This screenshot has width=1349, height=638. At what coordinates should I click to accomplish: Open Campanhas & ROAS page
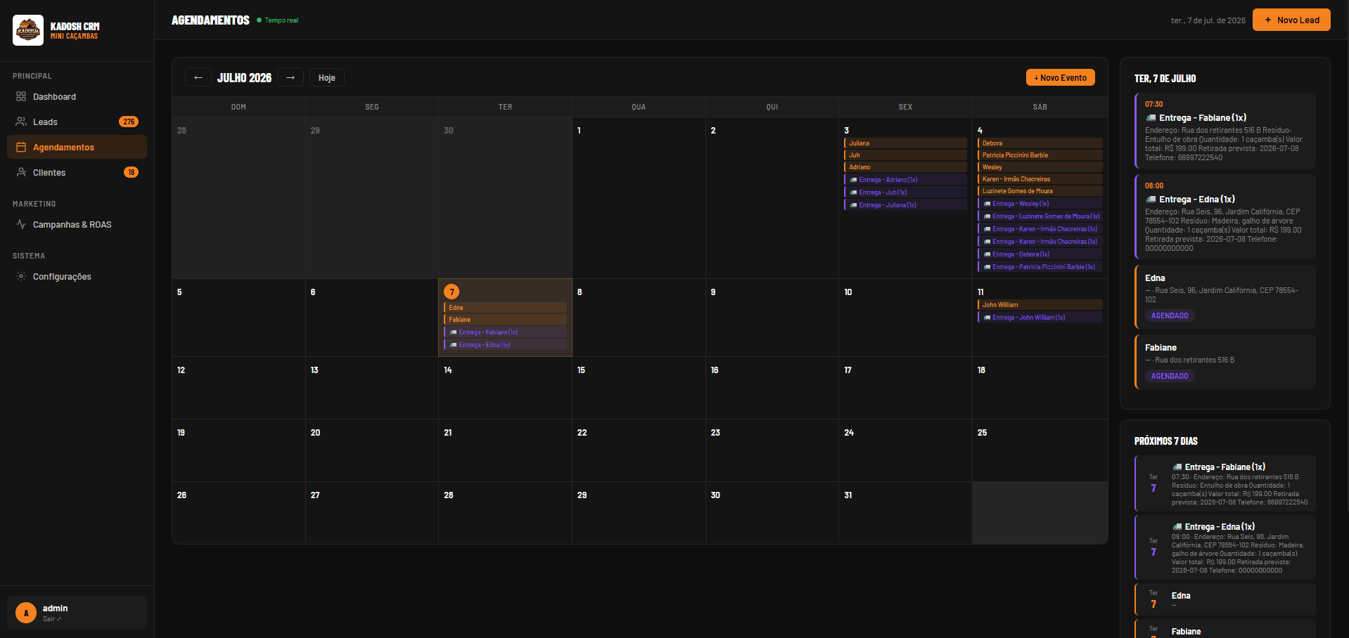click(x=77, y=224)
